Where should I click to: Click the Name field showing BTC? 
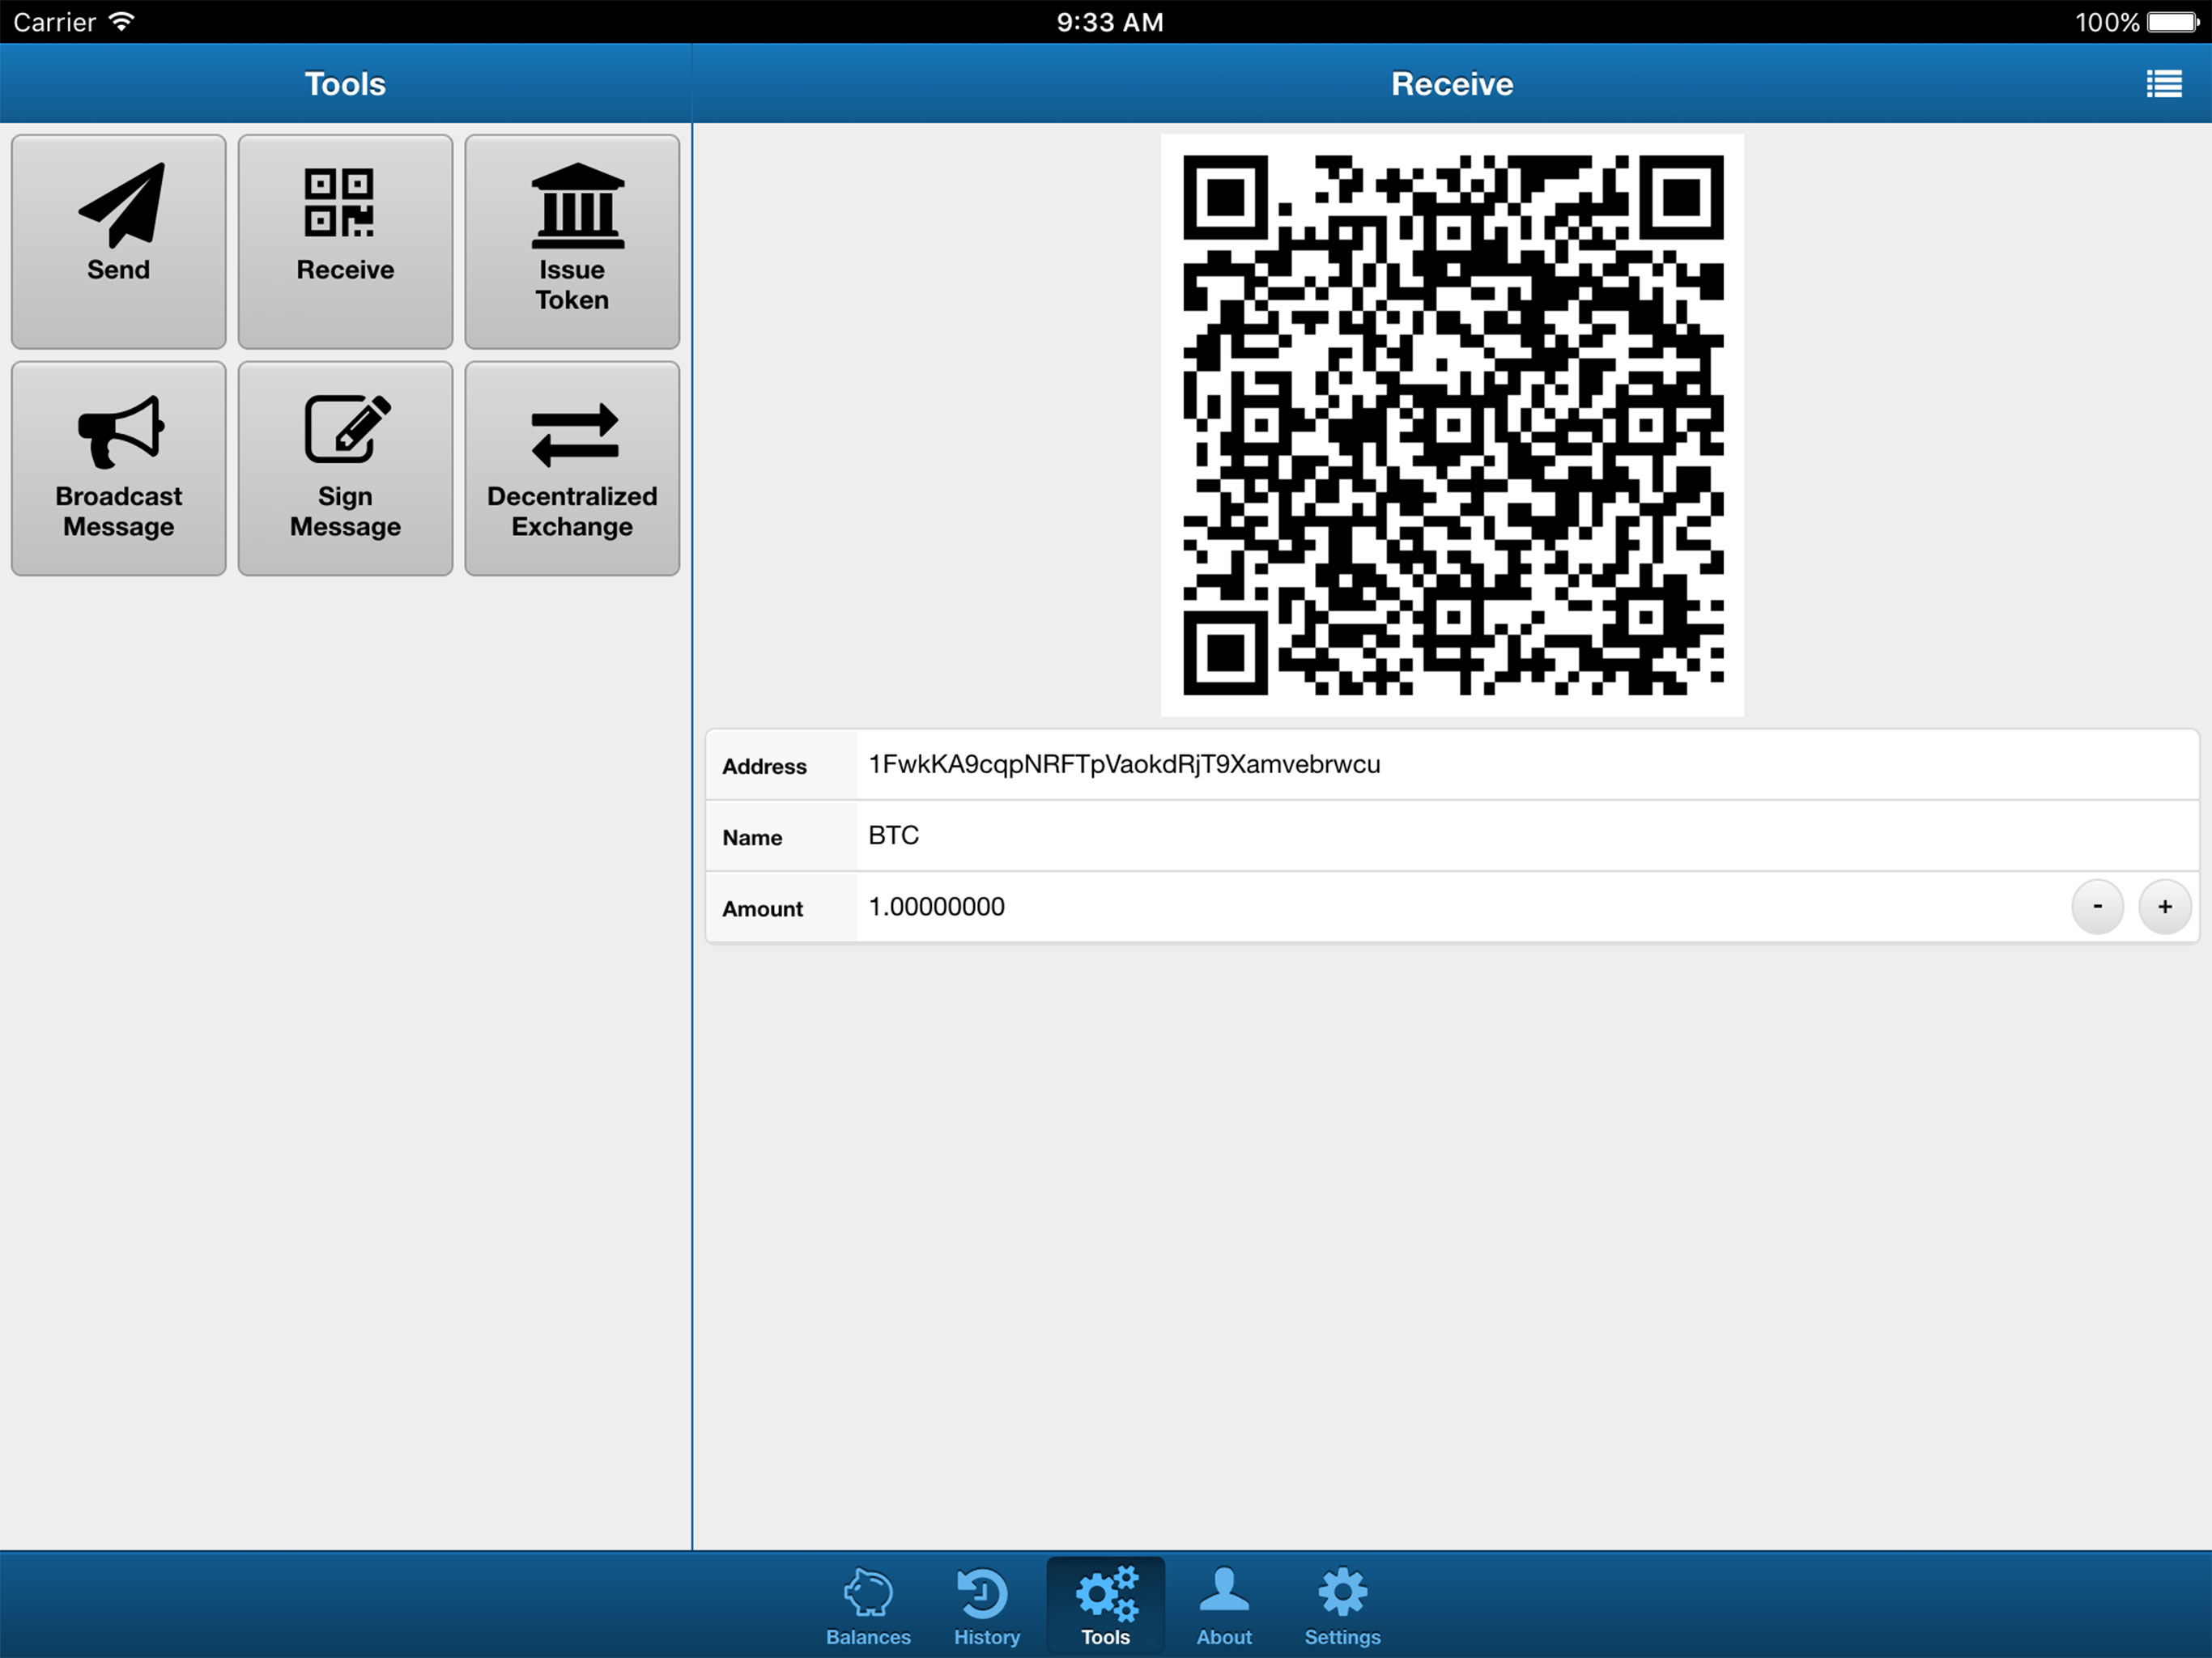[1526, 836]
